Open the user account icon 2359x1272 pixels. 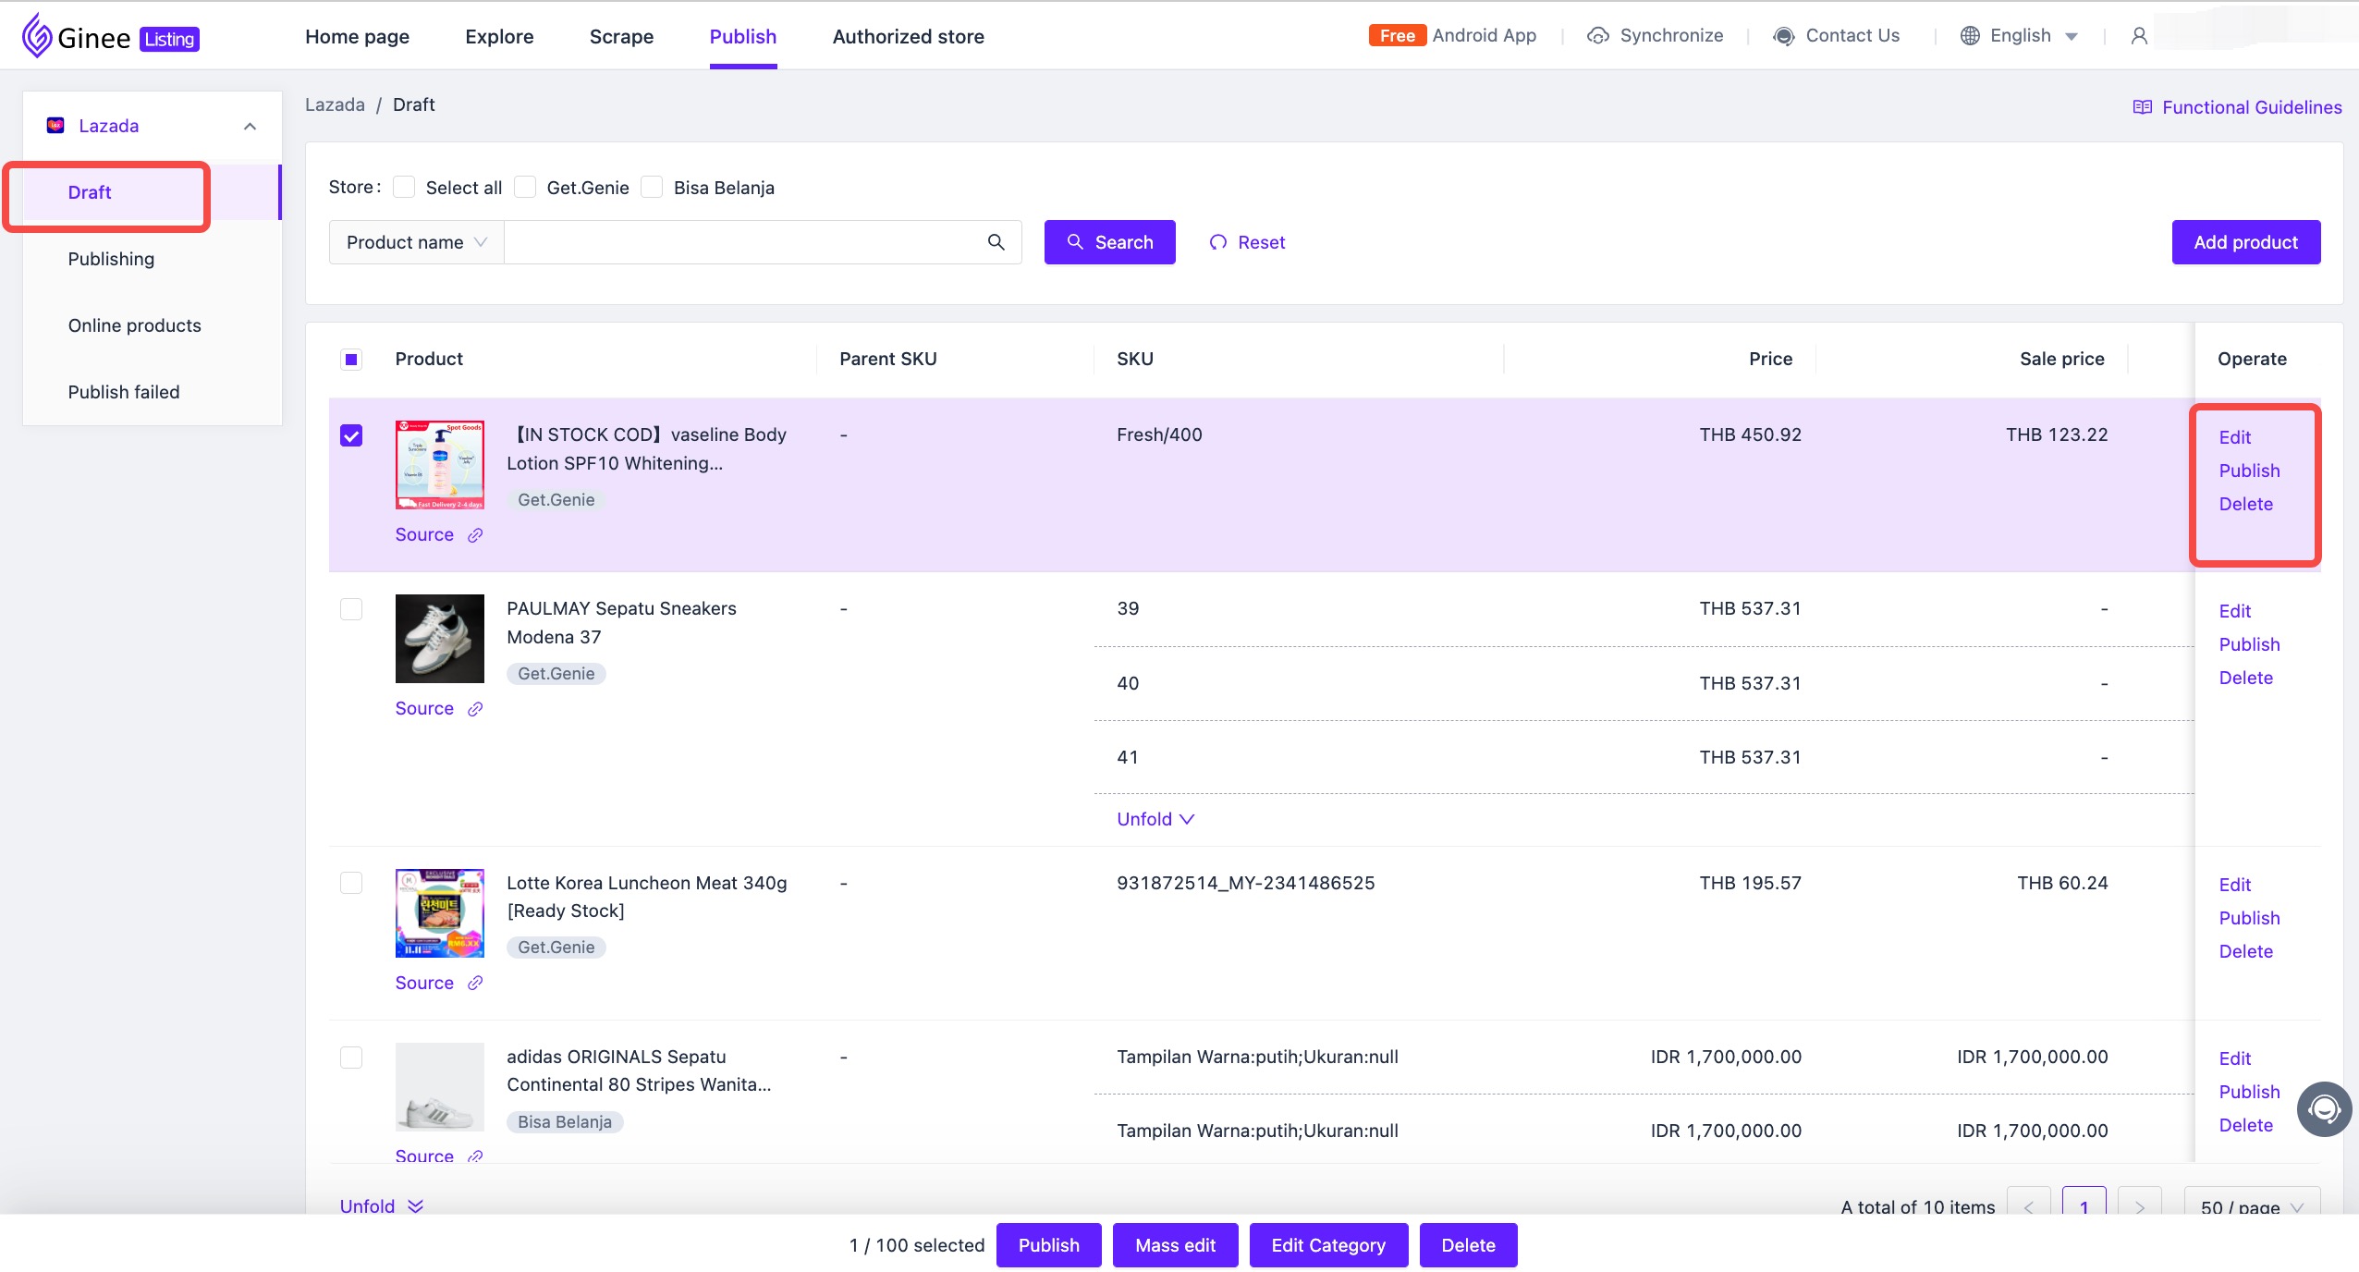2139,36
